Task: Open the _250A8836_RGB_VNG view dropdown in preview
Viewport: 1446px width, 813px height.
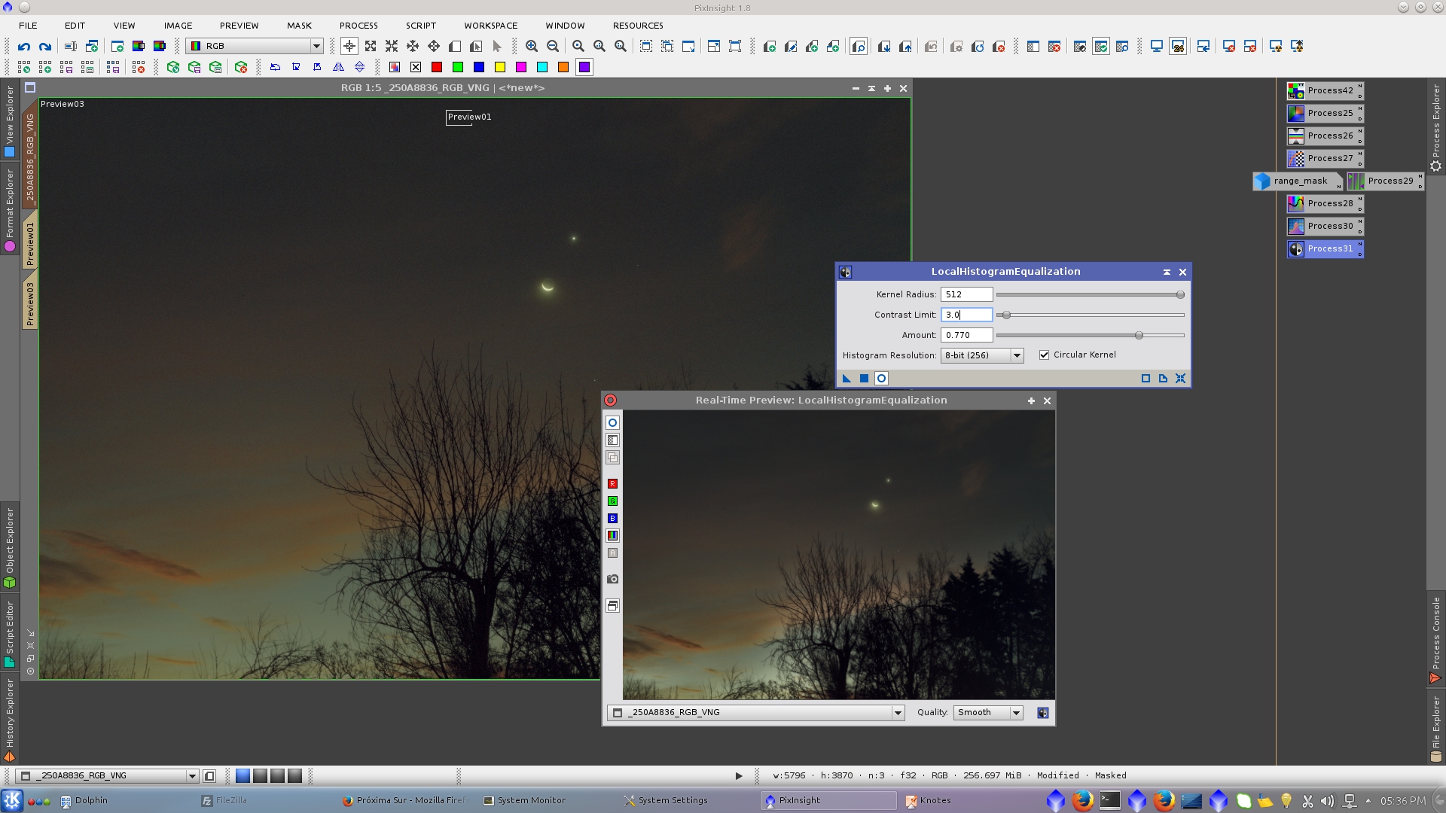Action: click(756, 713)
